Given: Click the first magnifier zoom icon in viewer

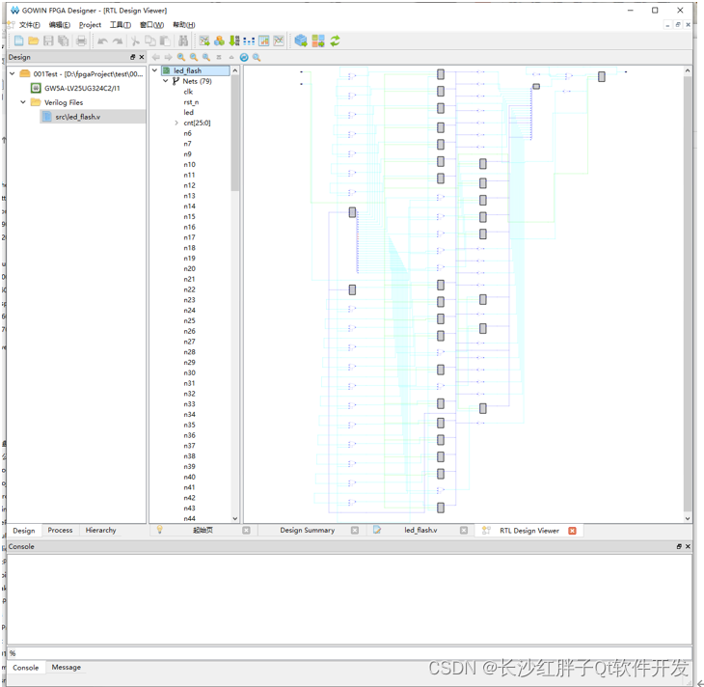Looking at the screenshot, I should (181, 57).
